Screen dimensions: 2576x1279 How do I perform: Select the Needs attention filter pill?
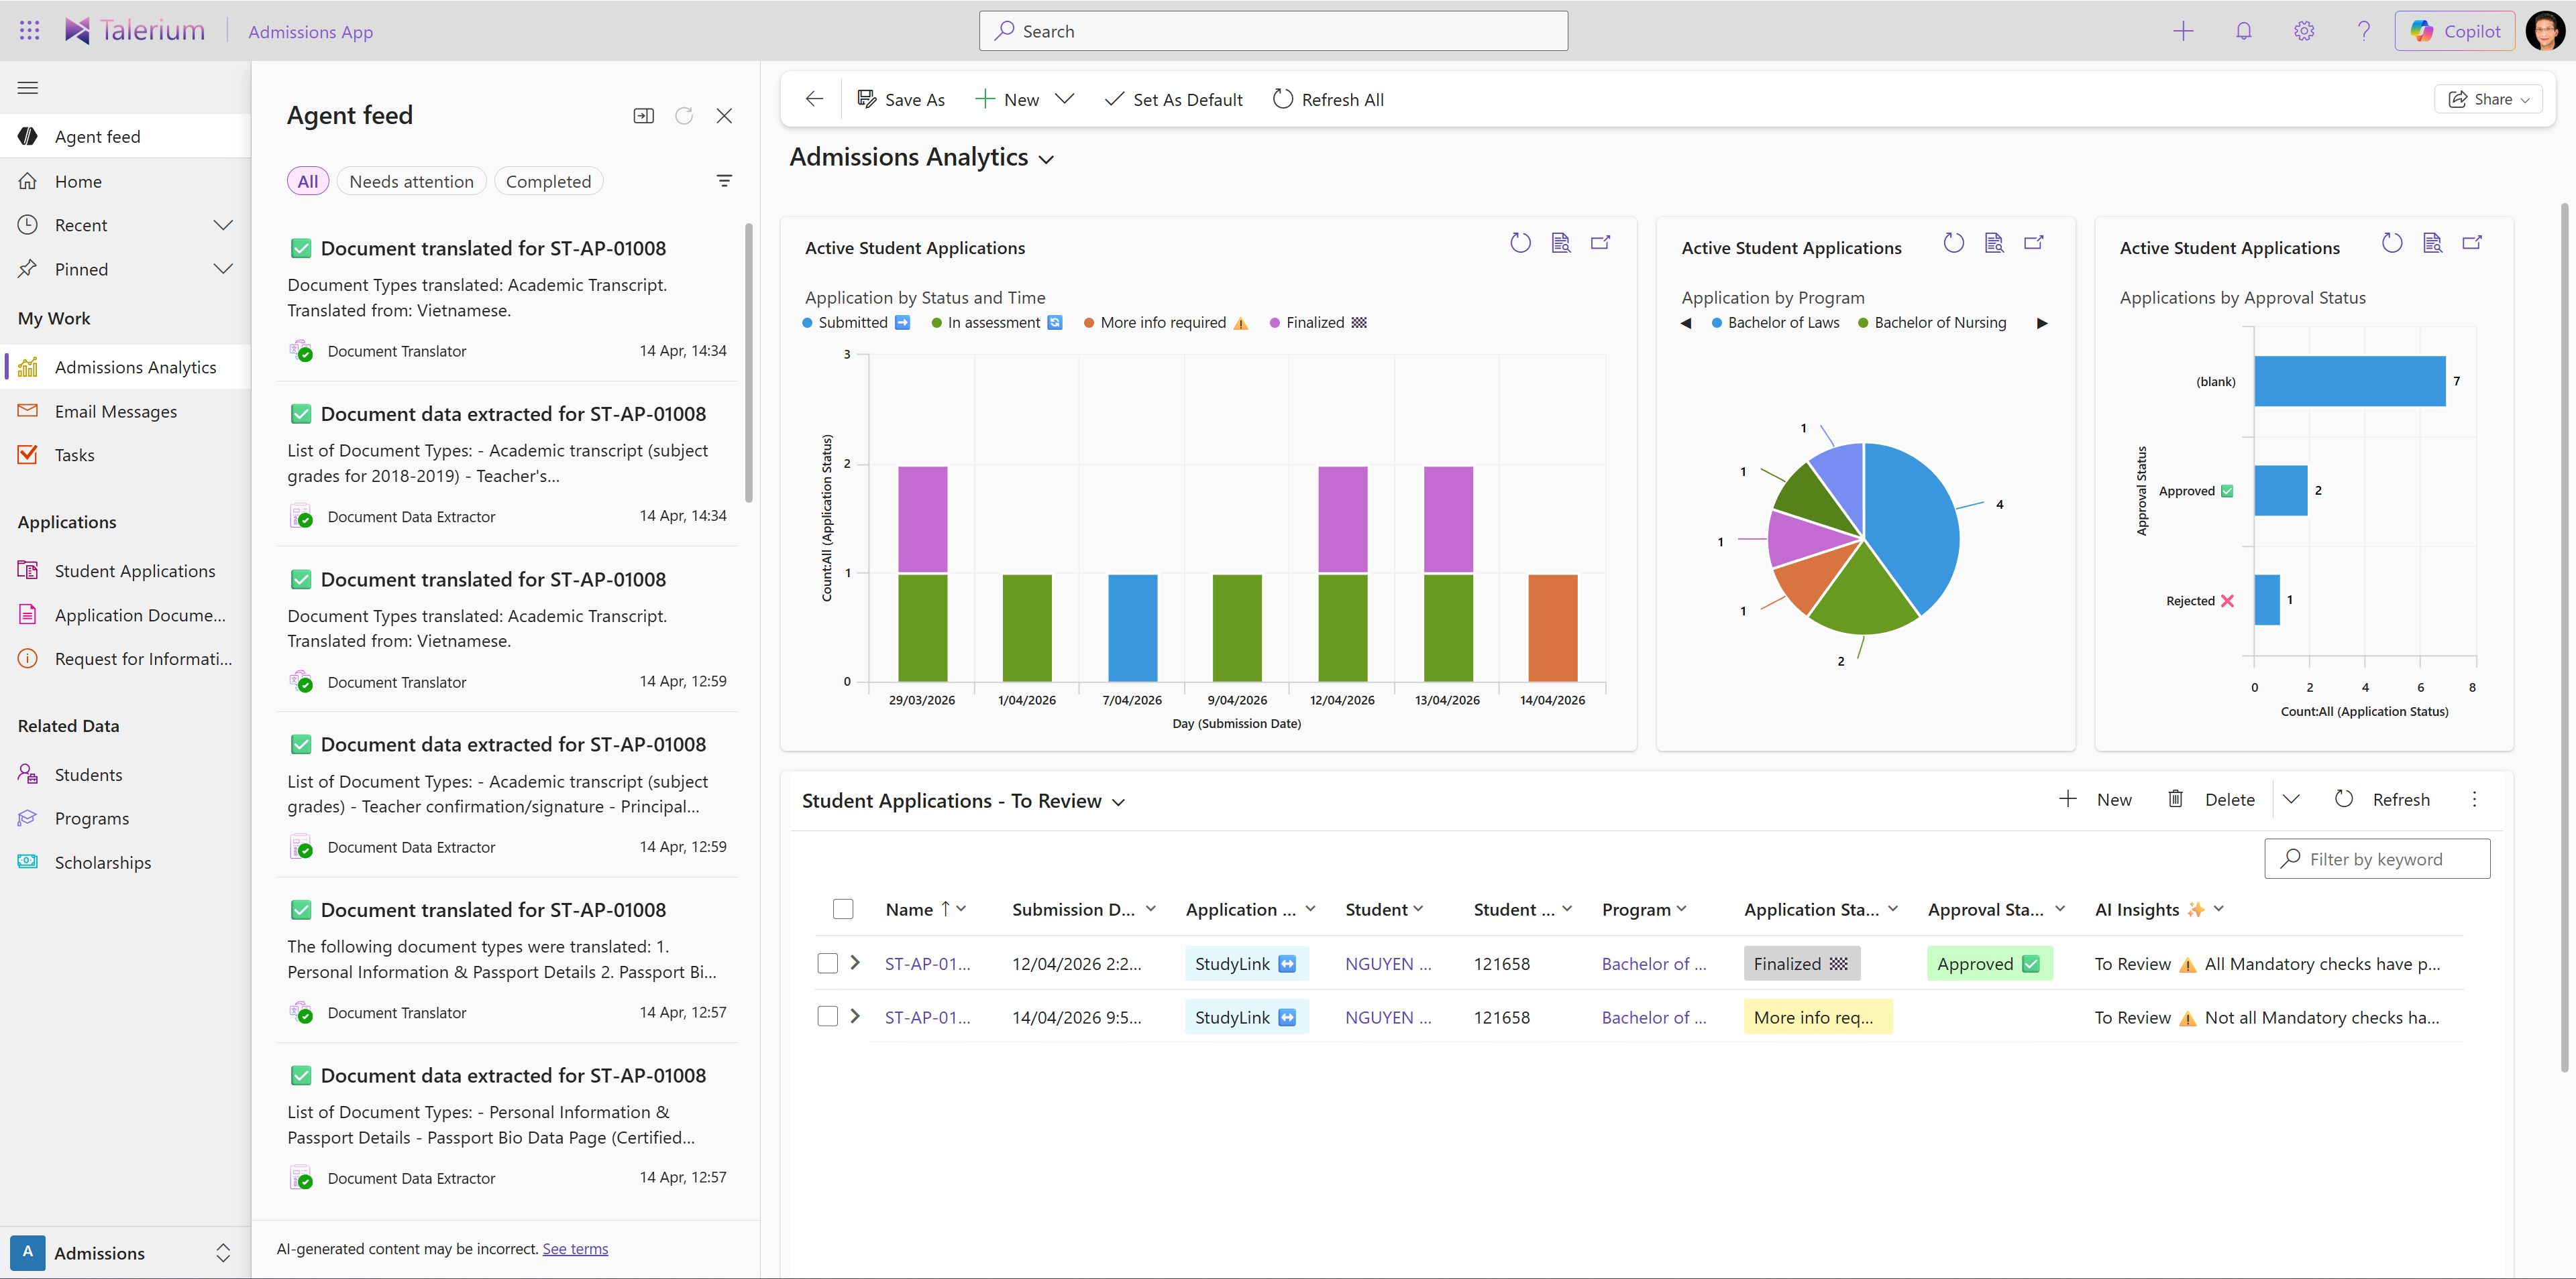click(x=411, y=181)
